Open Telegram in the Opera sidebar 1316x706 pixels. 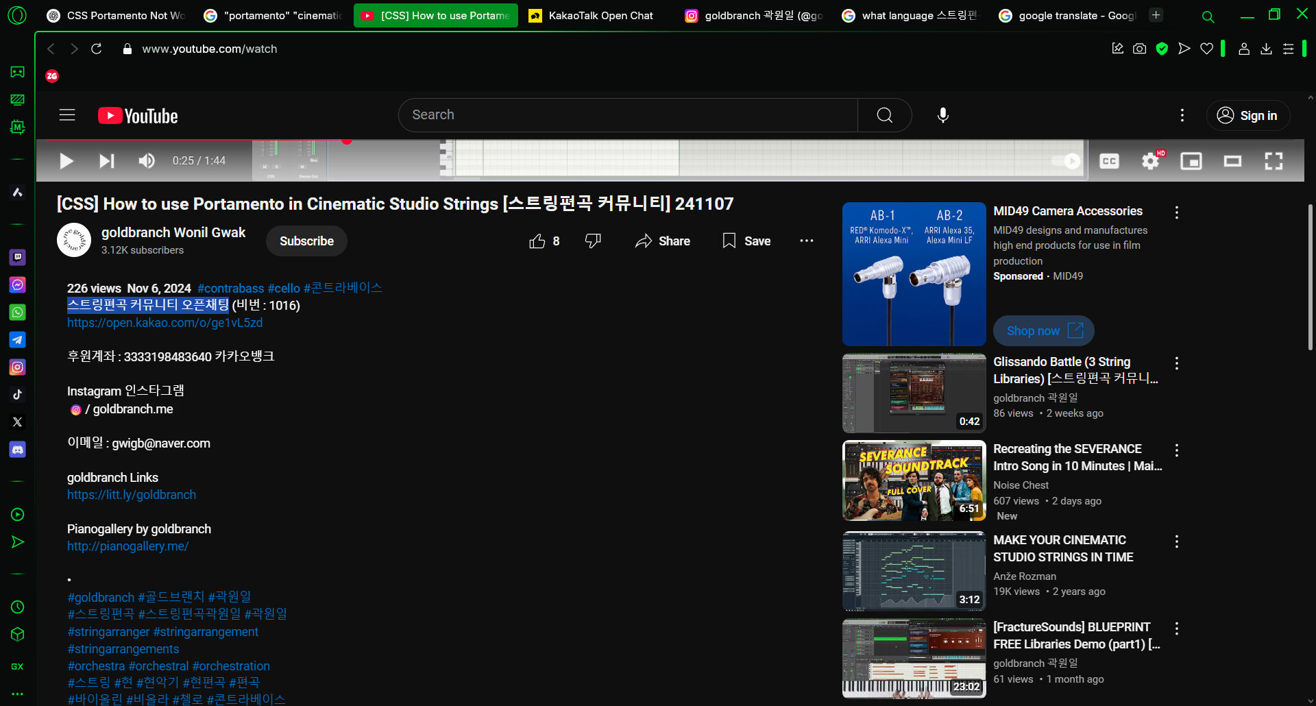(18, 339)
